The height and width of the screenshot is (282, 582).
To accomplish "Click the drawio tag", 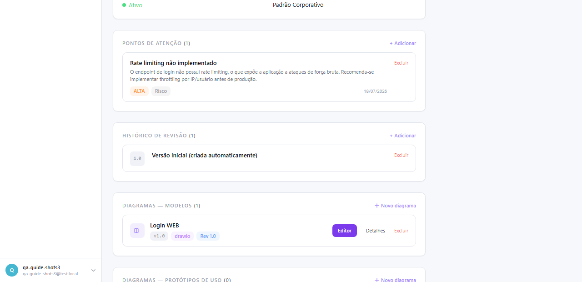I will tap(182, 236).
